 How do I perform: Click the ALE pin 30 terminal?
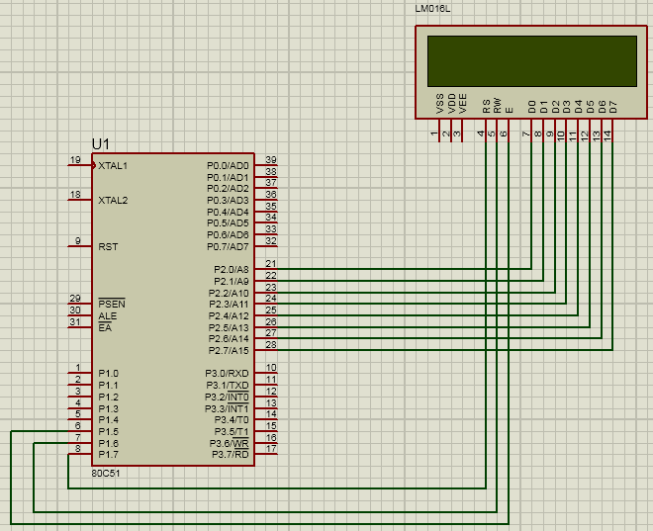click(x=79, y=315)
